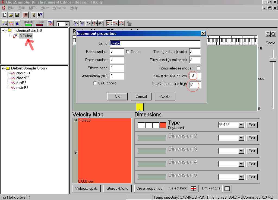Screen dimensions: 278x200
Task: Click the Stereo/Mono button
Action: point(117,189)
